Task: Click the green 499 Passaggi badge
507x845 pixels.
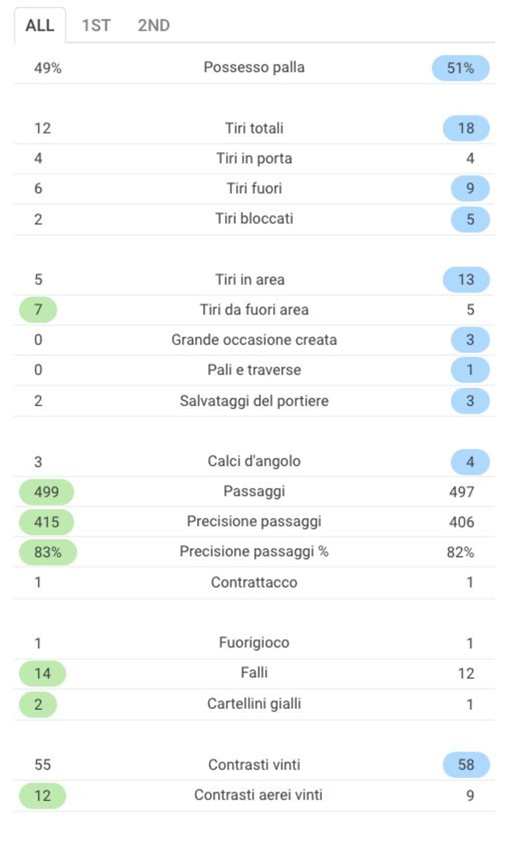Action: tap(46, 492)
